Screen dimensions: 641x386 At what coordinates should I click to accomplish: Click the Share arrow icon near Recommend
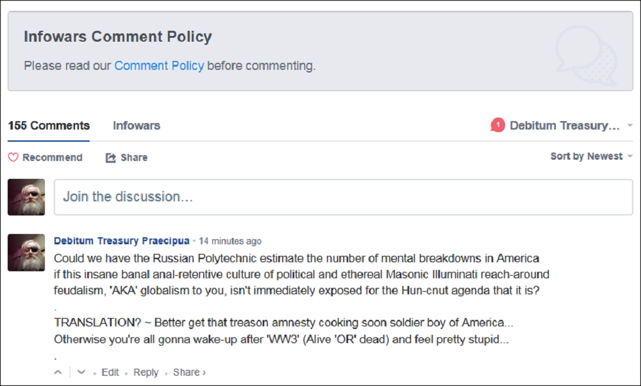click(111, 158)
